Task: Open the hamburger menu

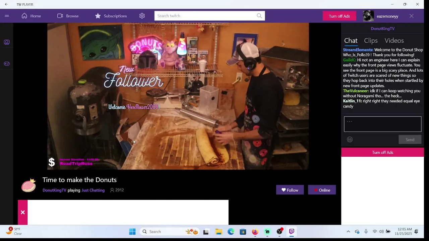Action: [x=7, y=16]
